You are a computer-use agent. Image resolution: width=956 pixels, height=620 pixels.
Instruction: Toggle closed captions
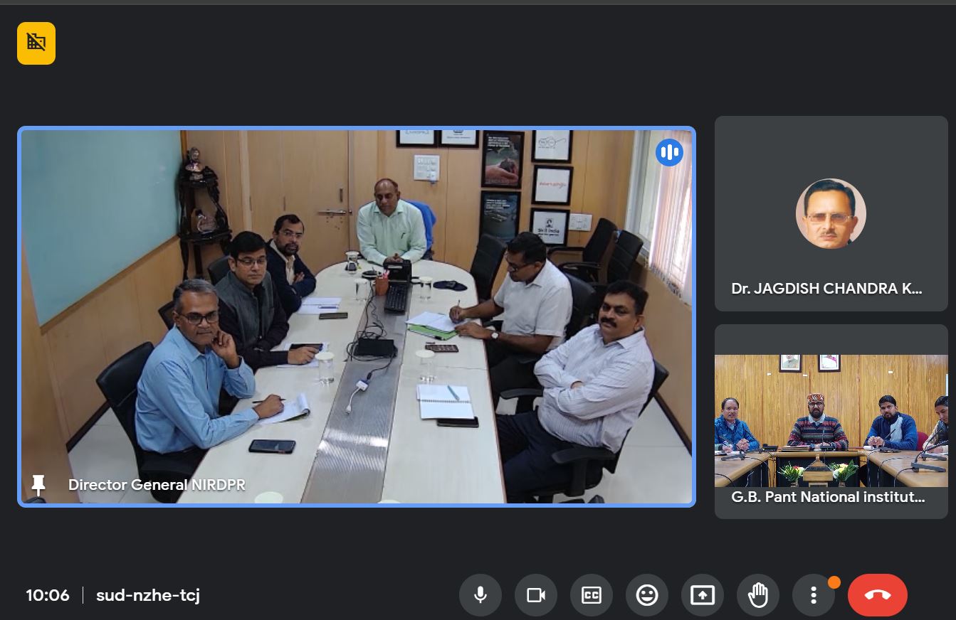tap(591, 595)
